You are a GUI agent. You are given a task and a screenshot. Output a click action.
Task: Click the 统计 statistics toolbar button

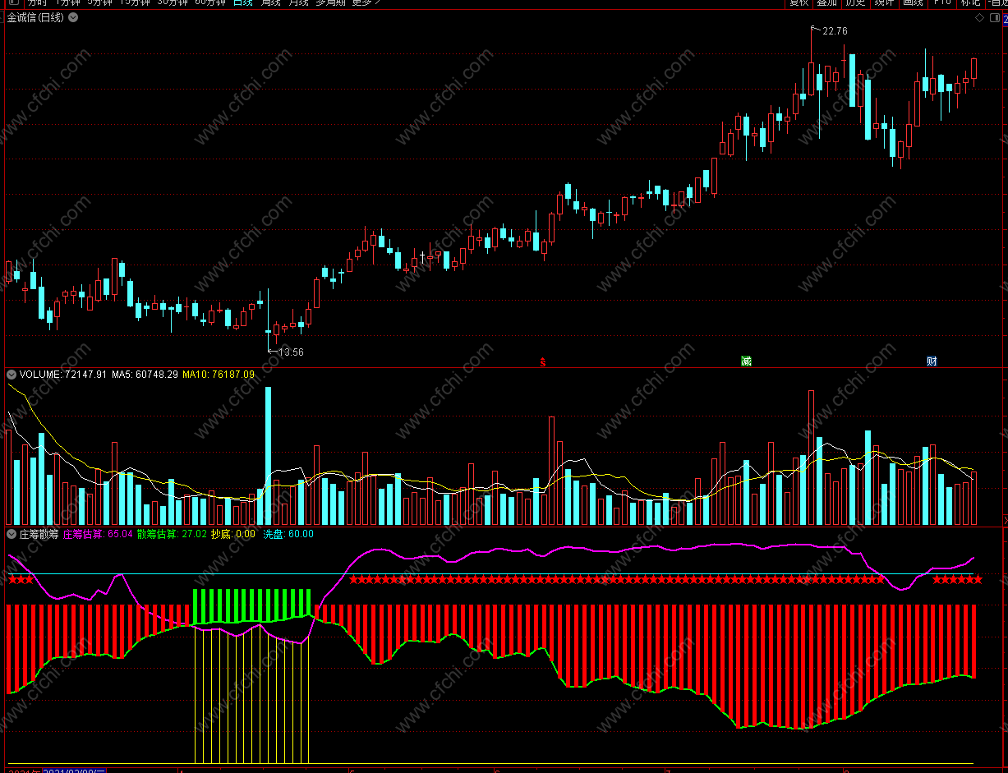[884, 3]
